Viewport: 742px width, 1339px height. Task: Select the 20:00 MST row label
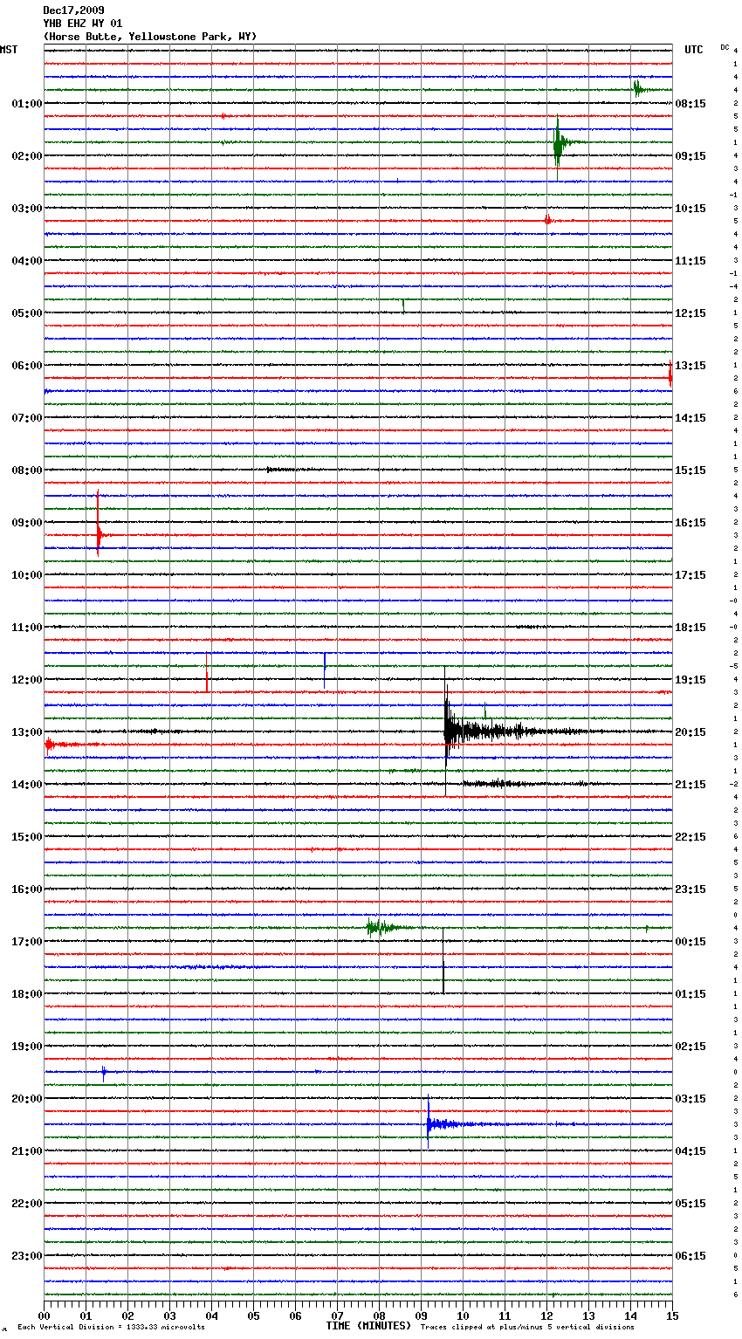click(x=26, y=1099)
